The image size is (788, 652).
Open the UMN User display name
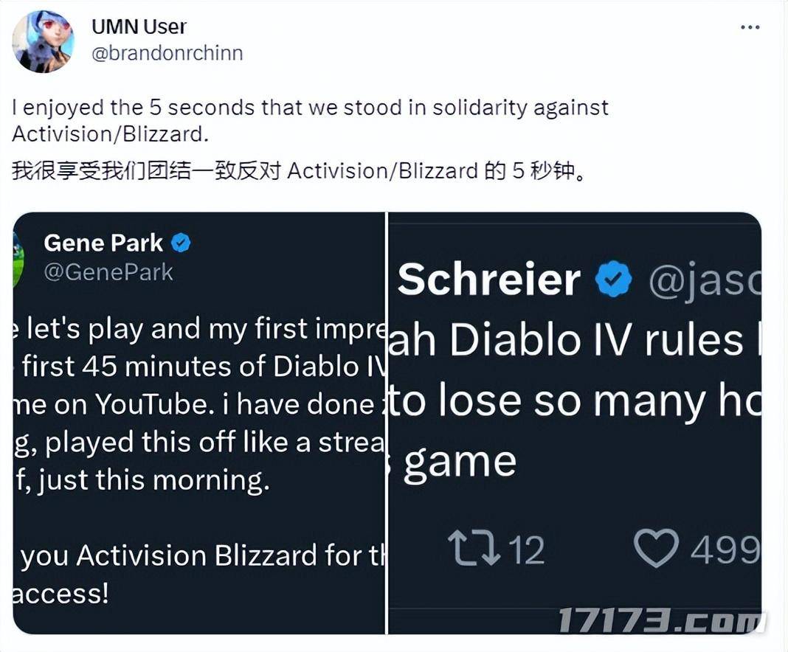click(x=139, y=27)
